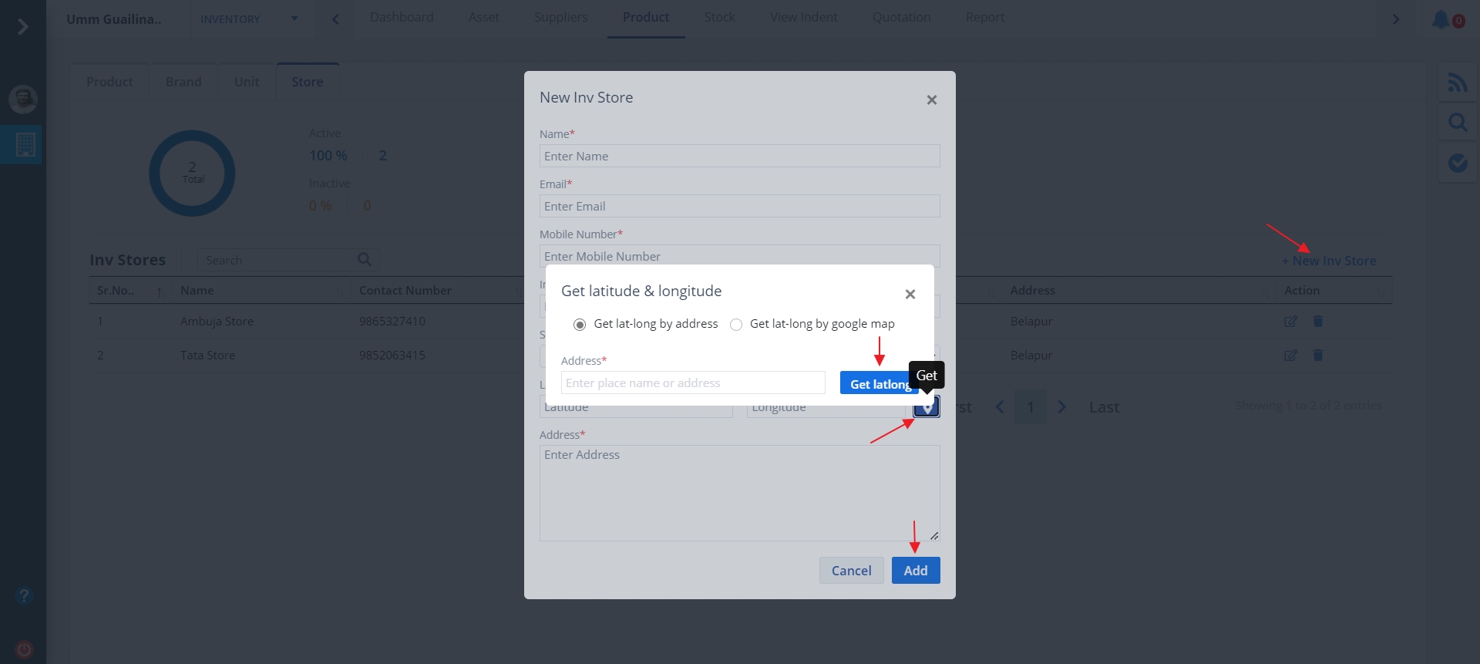Switch to the Stock tab
The height and width of the screenshot is (664, 1480).
[x=719, y=17]
